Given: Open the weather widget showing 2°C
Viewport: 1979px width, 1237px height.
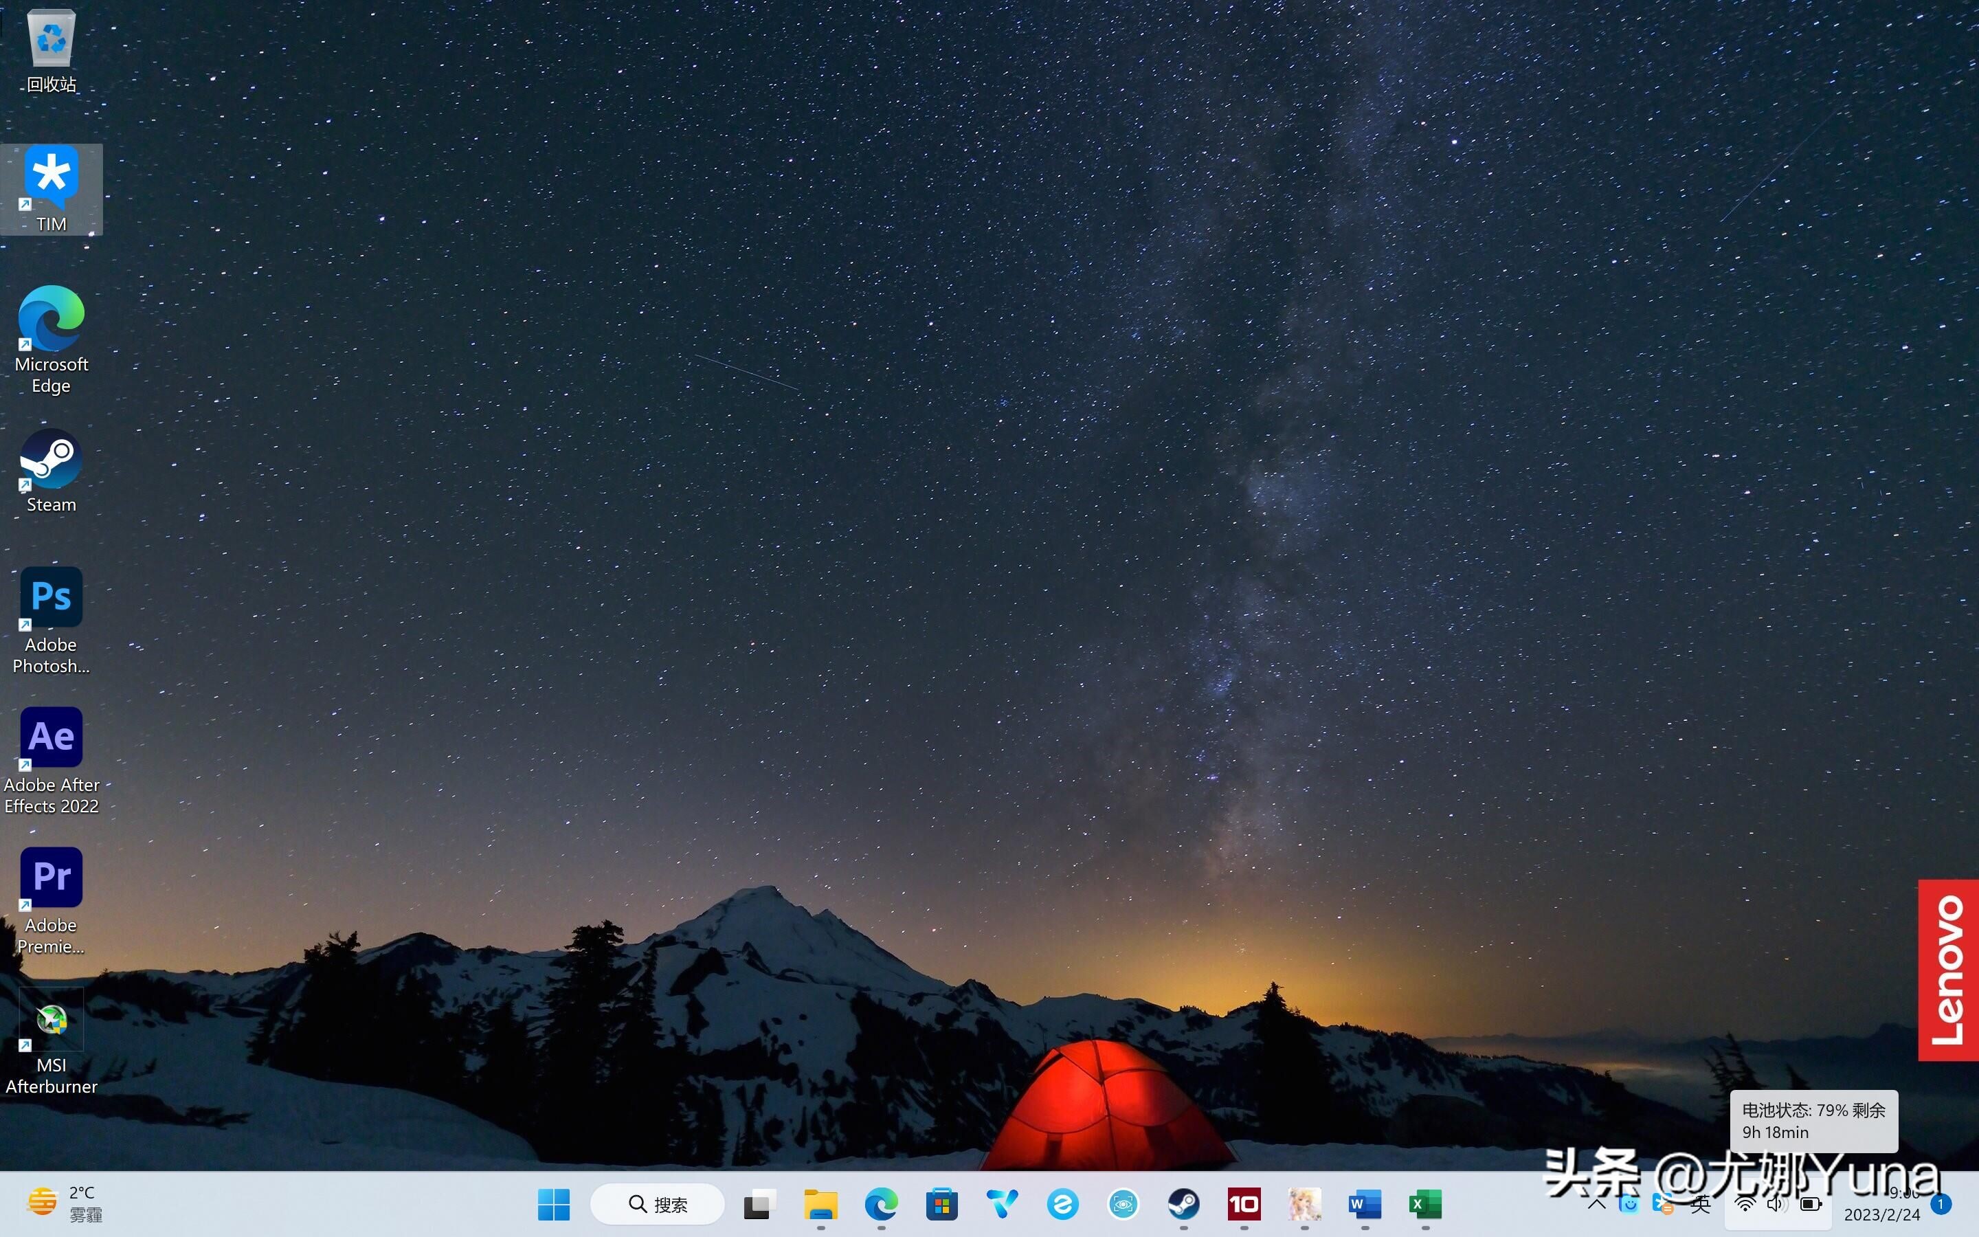Looking at the screenshot, I should point(65,1203).
